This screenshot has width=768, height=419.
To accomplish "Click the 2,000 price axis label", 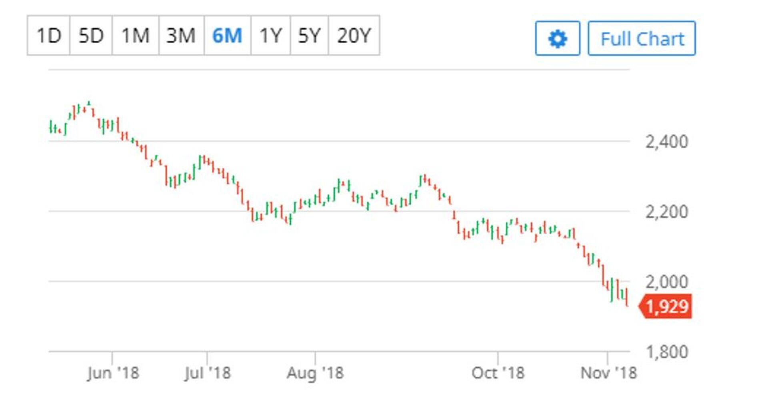I will [x=666, y=282].
